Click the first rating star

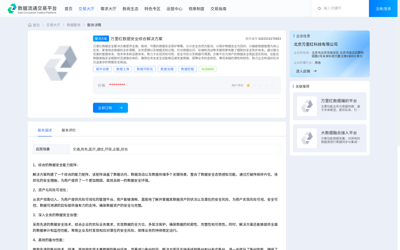tap(248, 85)
